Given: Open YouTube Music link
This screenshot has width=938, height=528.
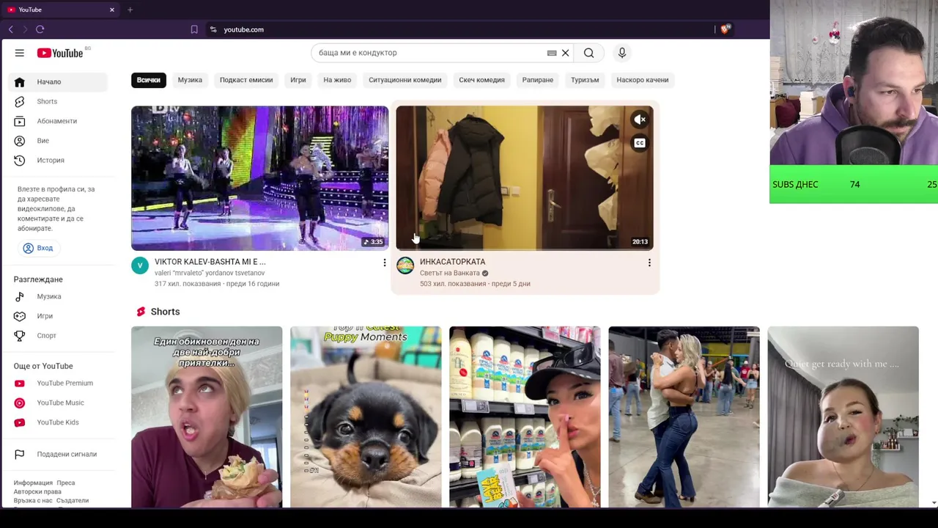Looking at the screenshot, I should click(x=59, y=403).
